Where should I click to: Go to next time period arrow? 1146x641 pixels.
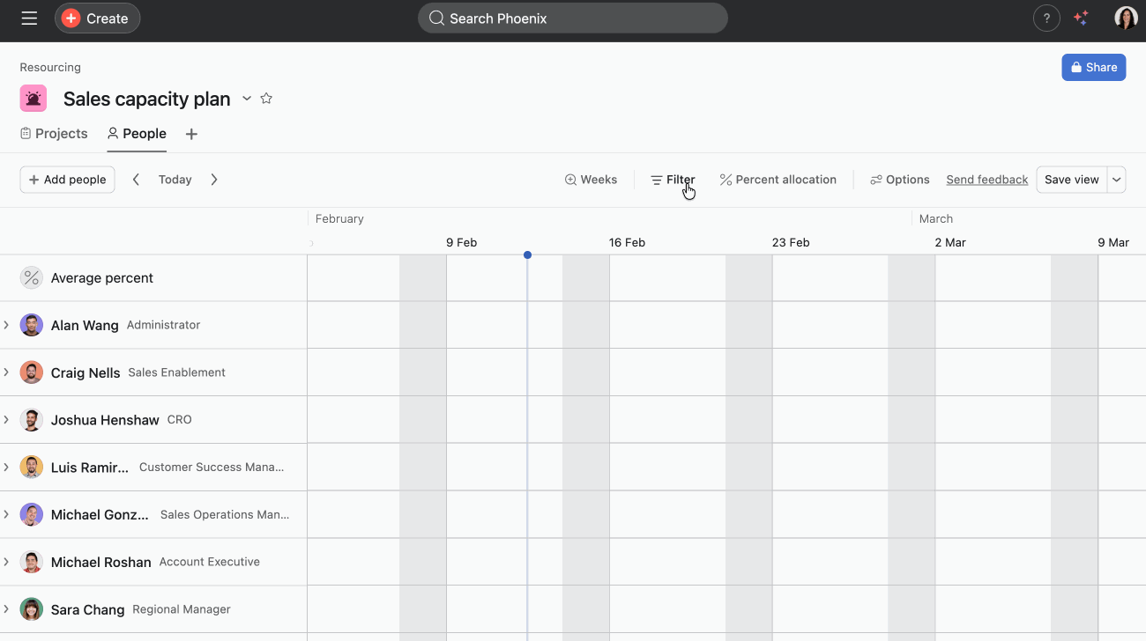click(214, 180)
